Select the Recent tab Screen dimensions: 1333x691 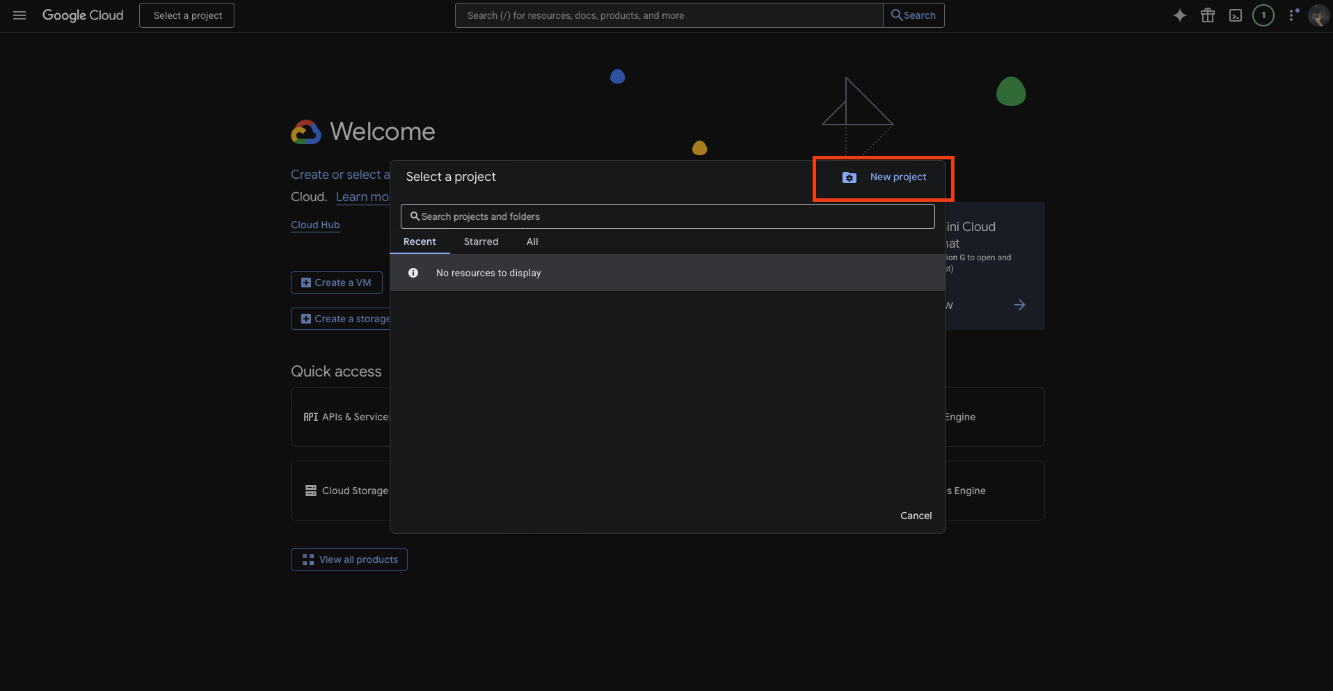coord(420,241)
